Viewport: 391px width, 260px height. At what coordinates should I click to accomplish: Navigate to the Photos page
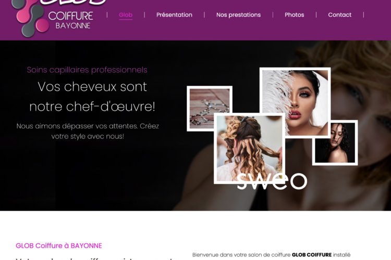pyautogui.click(x=294, y=15)
